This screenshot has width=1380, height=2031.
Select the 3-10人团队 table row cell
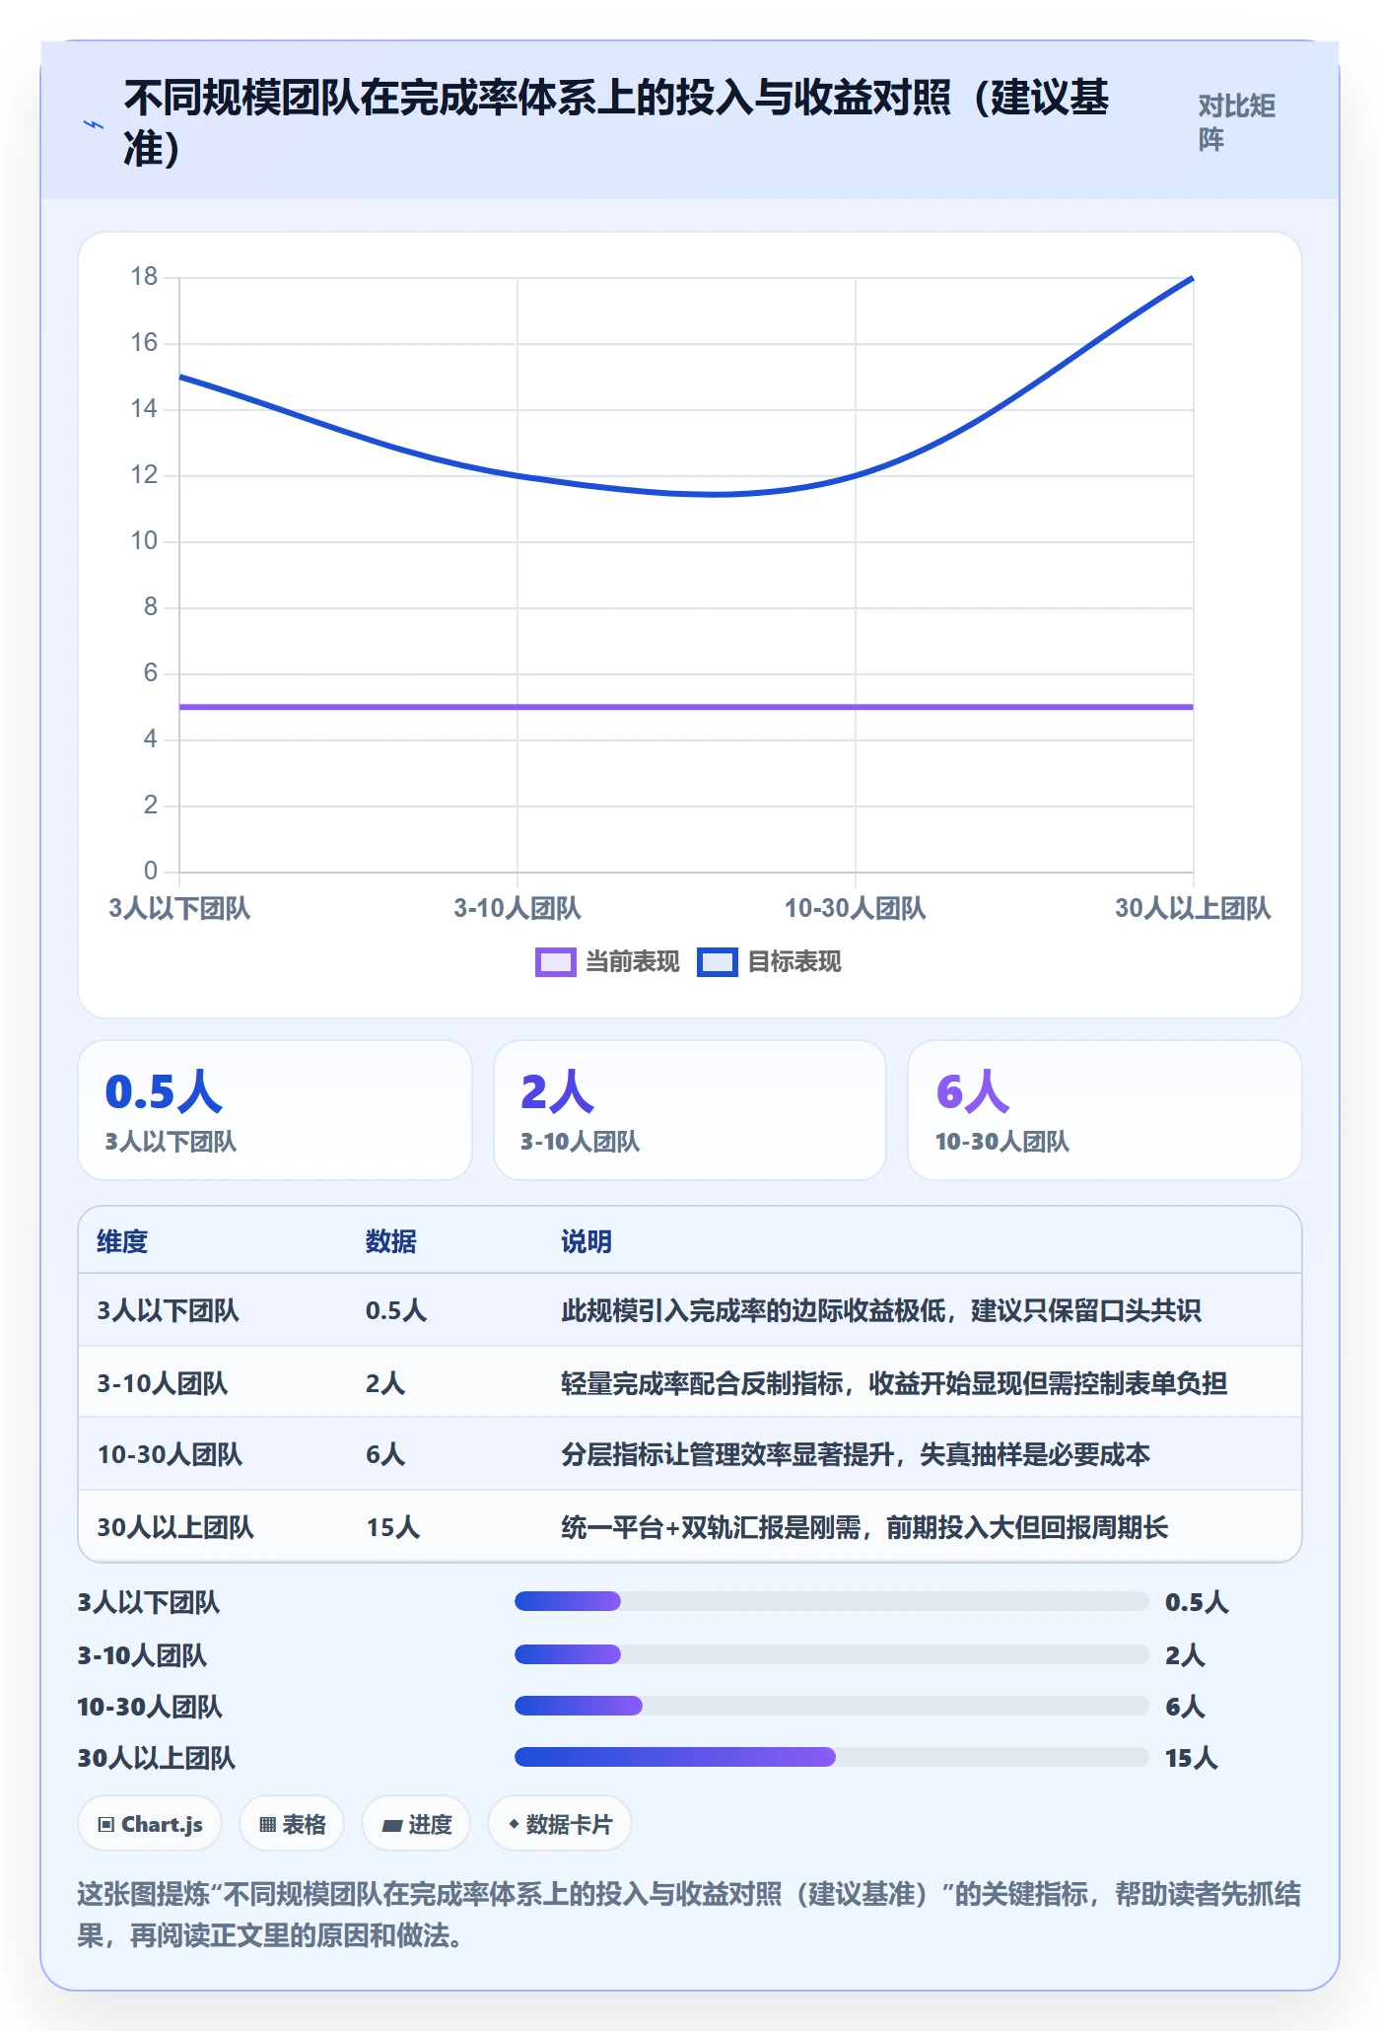[162, 1383]
